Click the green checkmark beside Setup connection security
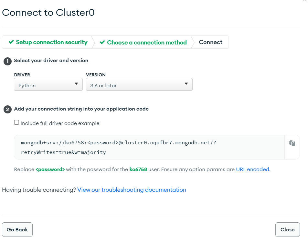 pos(11,42)
